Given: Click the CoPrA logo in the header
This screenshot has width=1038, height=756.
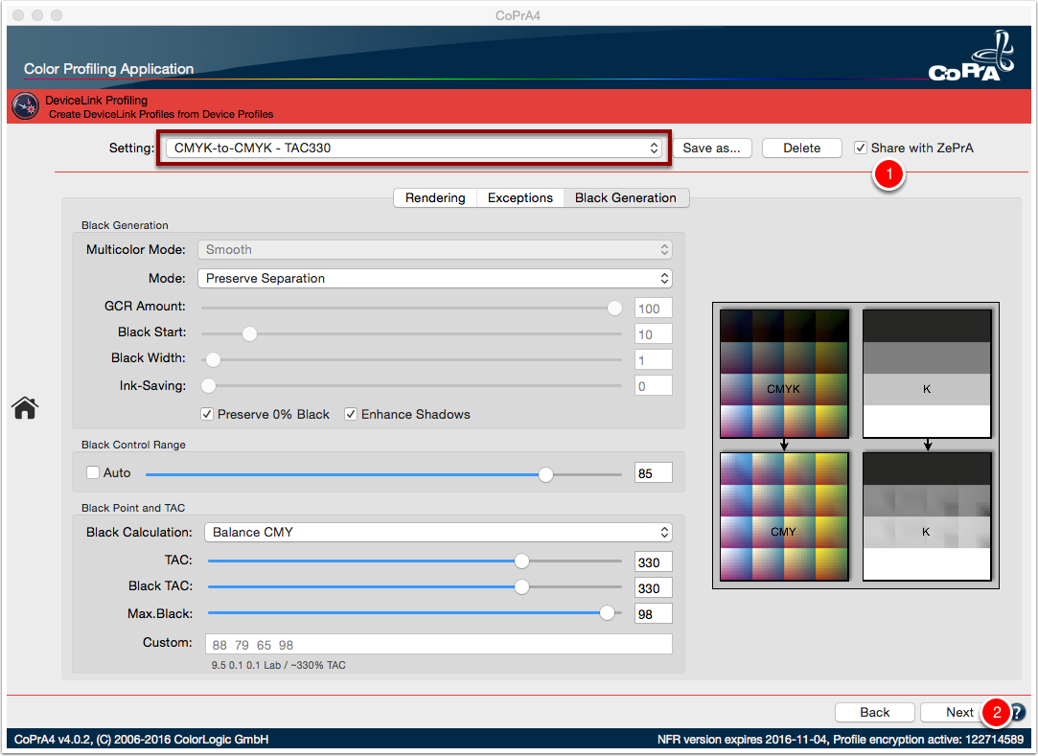Looking at the screenshot, I should tap(971, 57).
